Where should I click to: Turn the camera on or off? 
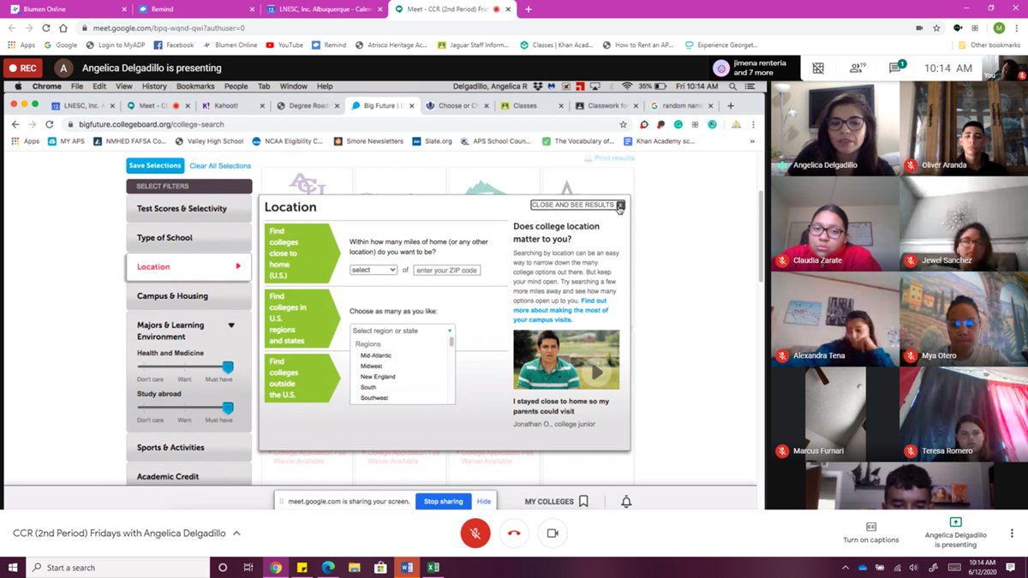click(553, 533)
